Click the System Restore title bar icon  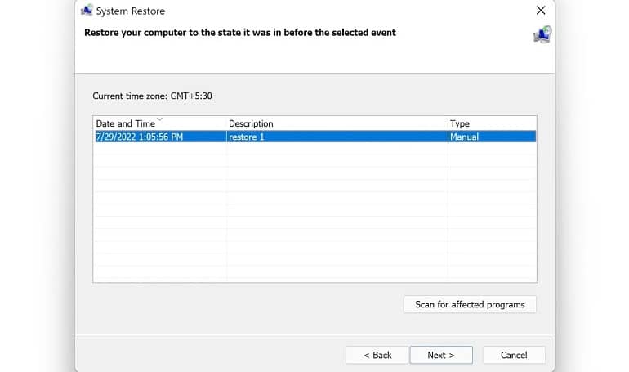(87, 10)
